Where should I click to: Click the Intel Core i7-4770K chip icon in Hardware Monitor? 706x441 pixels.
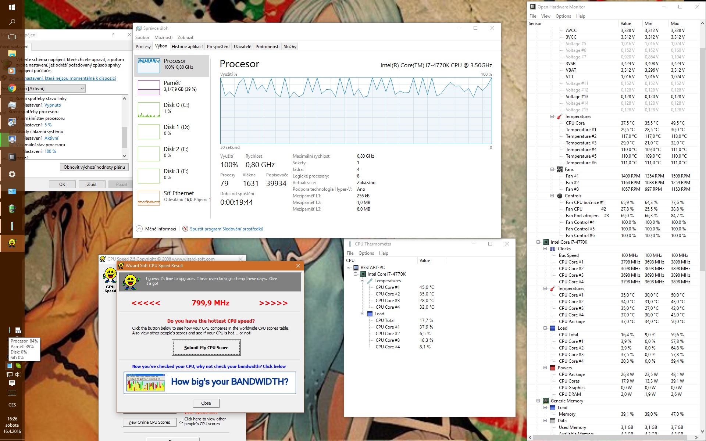[x=546, y=242]
